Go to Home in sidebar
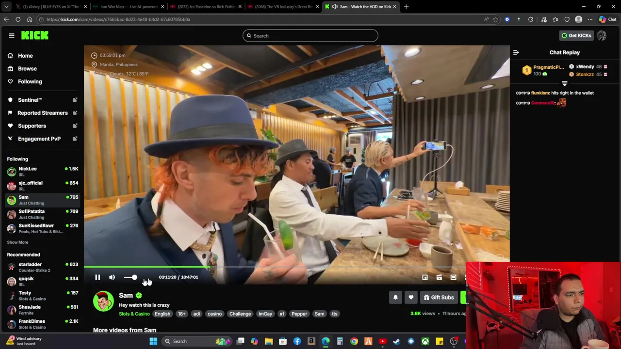The height and width of the screenshot is (349, 621). click(25, 56)
